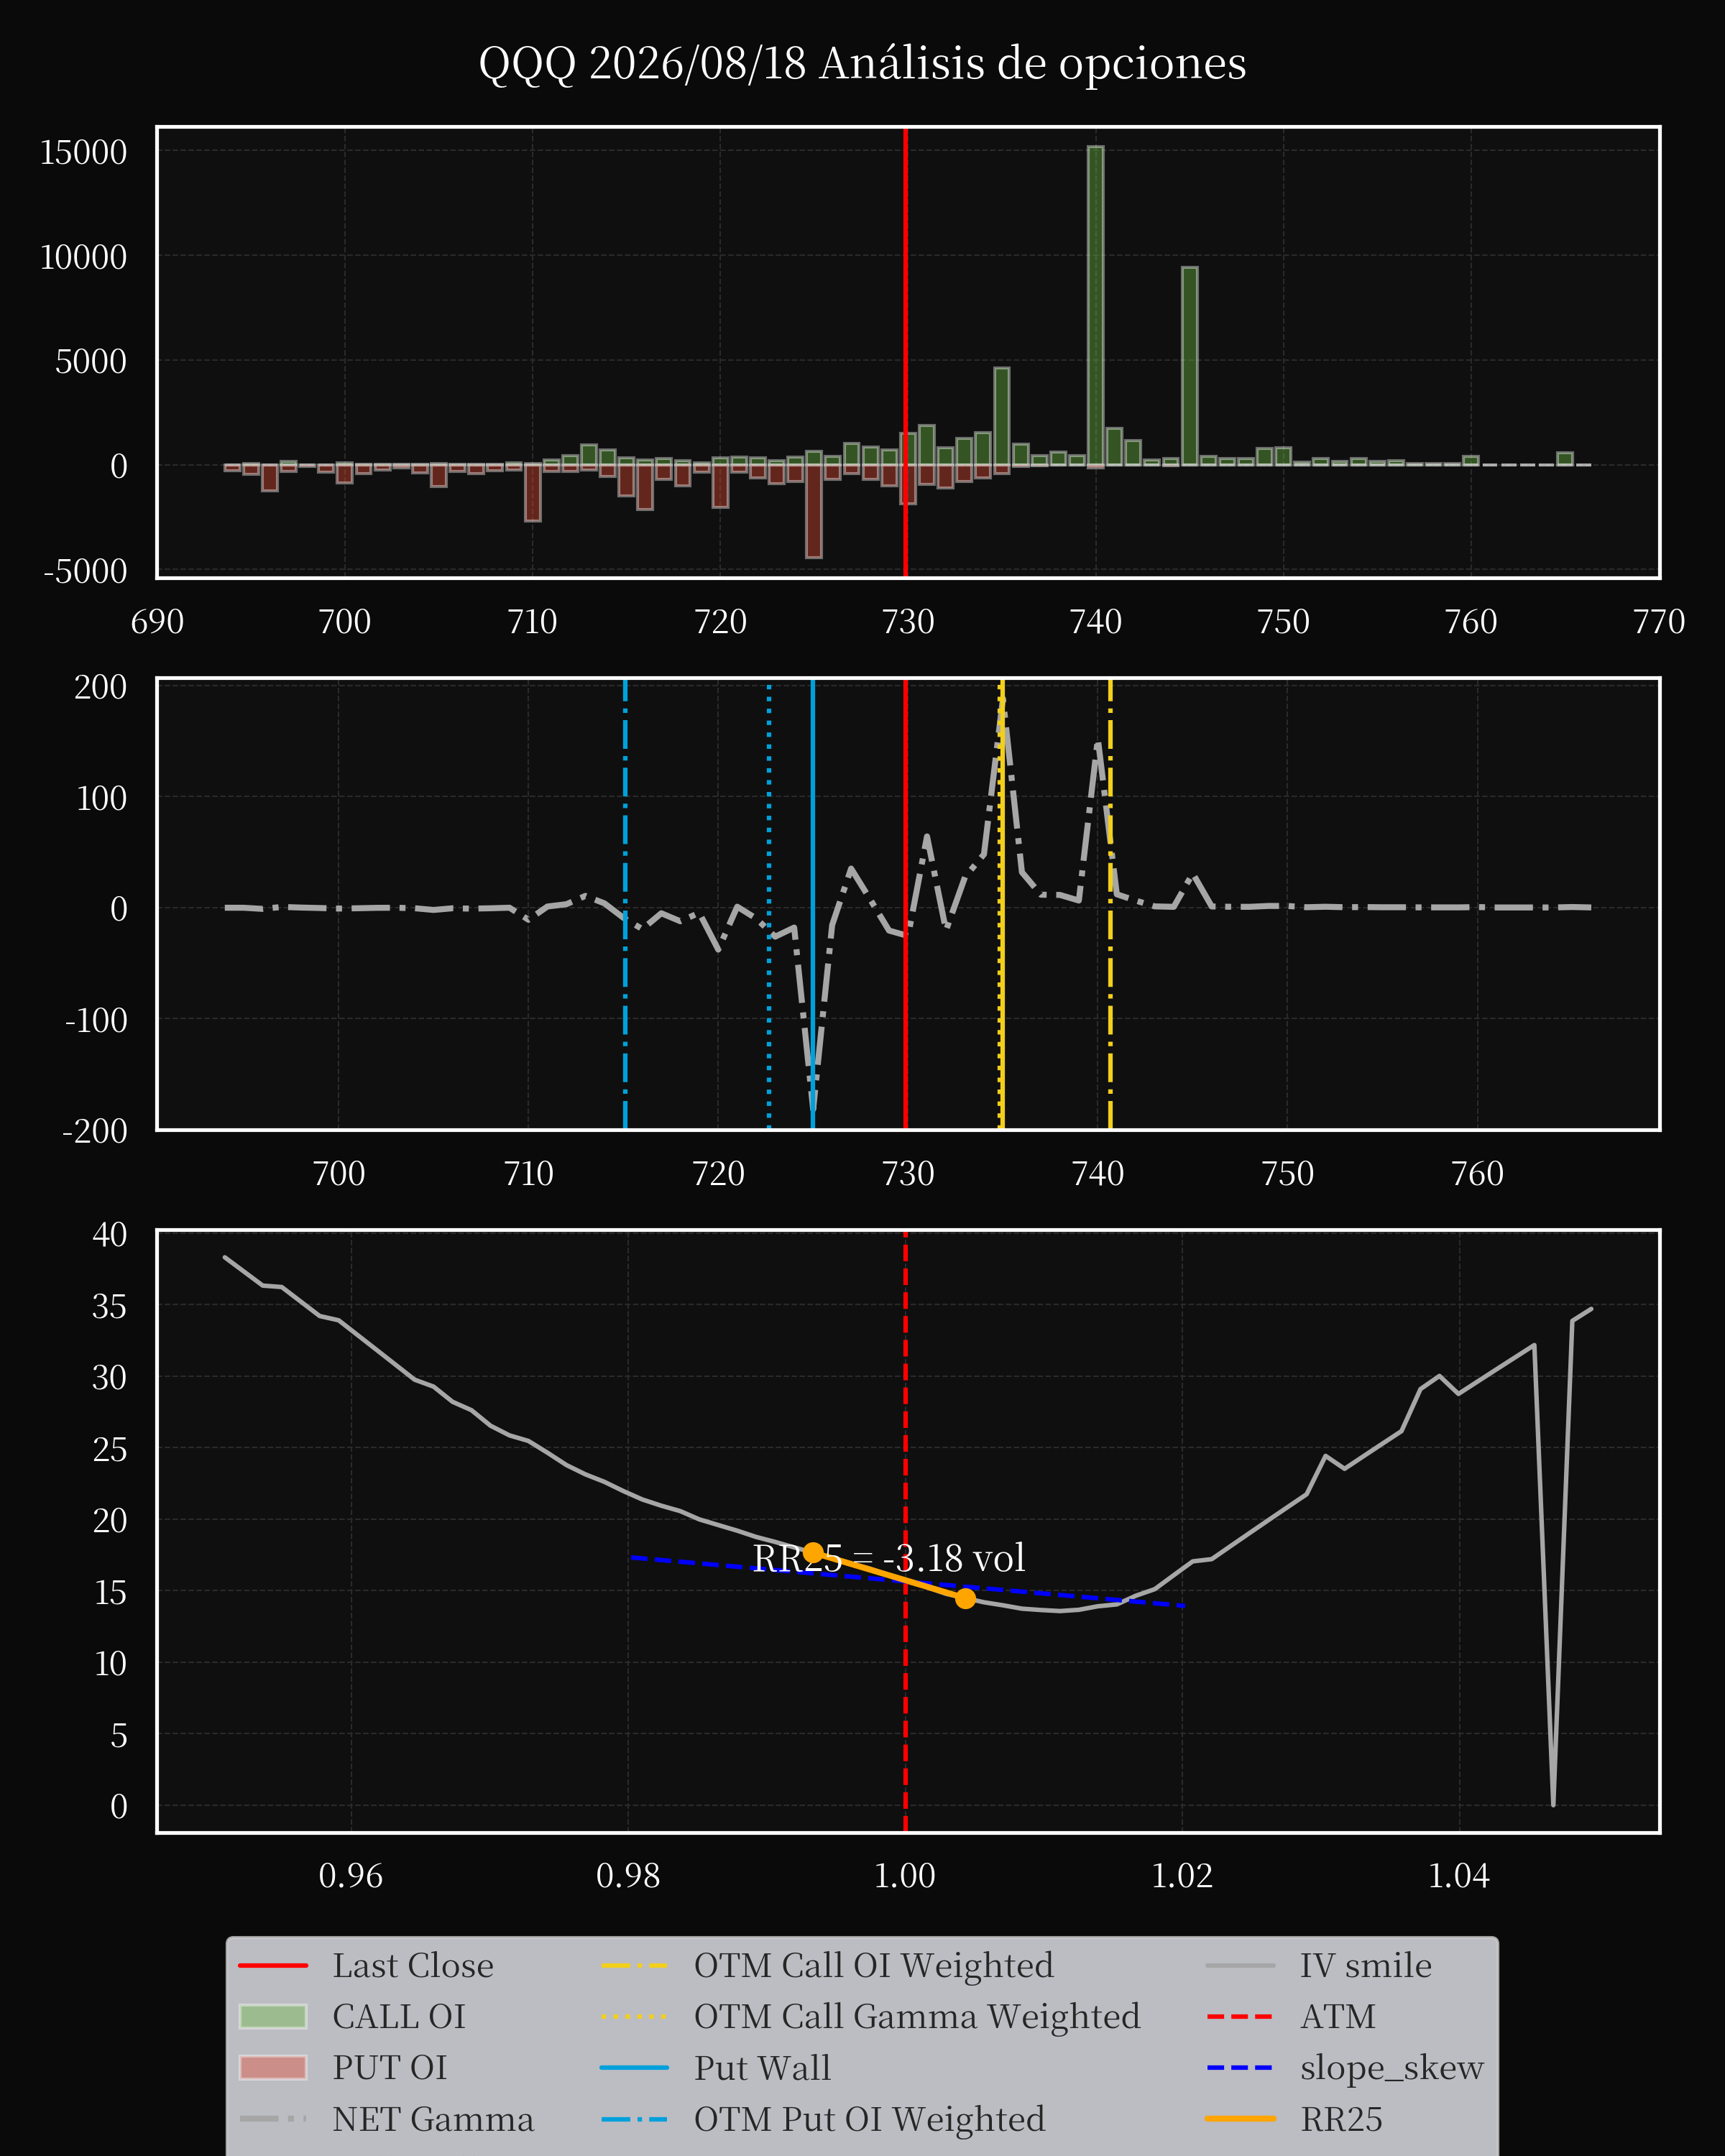Click the '770' x-axis label on top chart
The height and width of the screenshot is (2156, 1725).
click(1659, 622)
